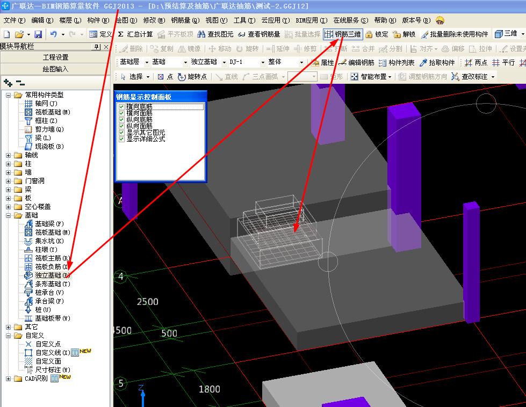Switch to 三维 3D view
Image resolution: width=526 pixels, height=407 pixels.
(x=506, y=34)
